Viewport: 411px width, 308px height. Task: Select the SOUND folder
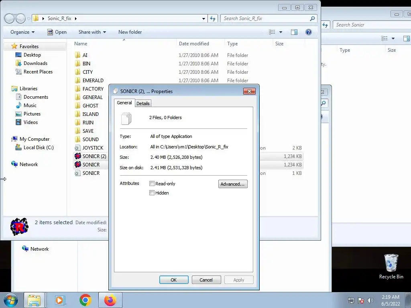coord(90,139)
